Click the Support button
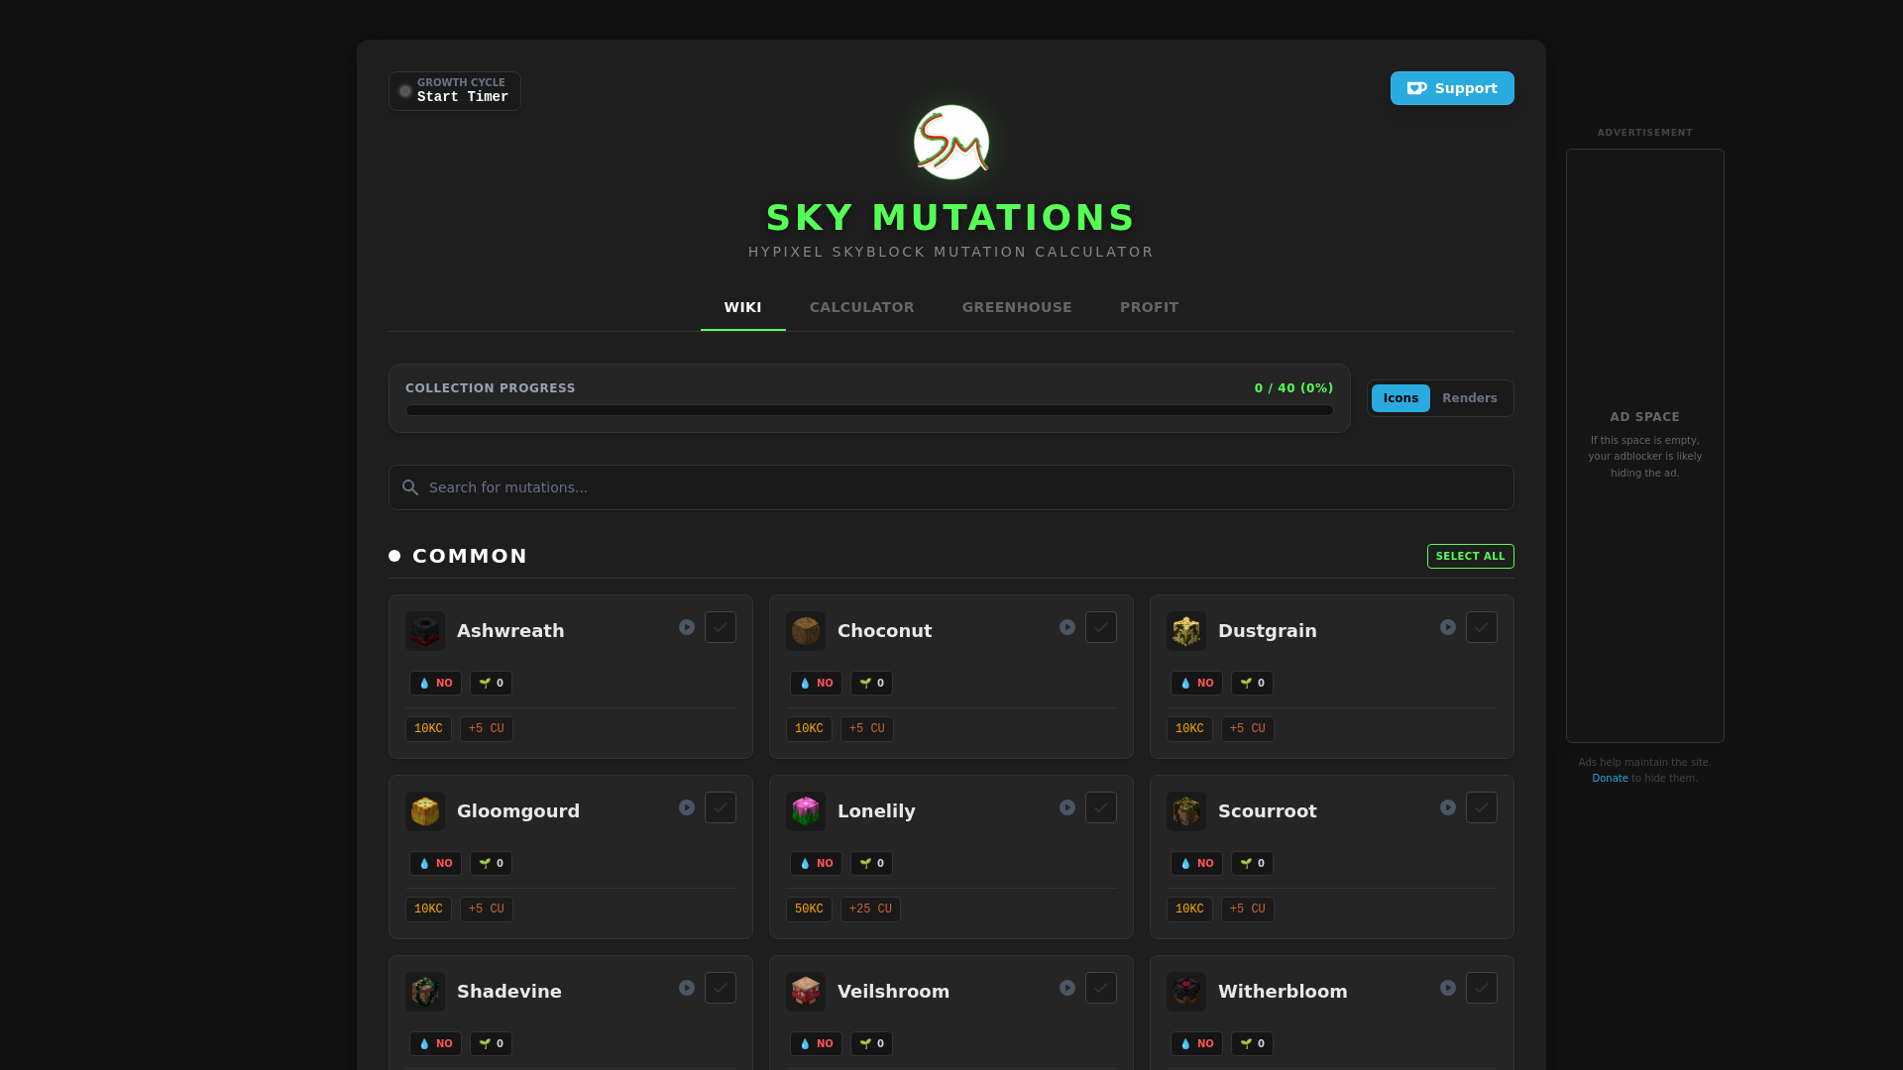This screenshot has height=1070, width=1903. [x=1451, y=88]
